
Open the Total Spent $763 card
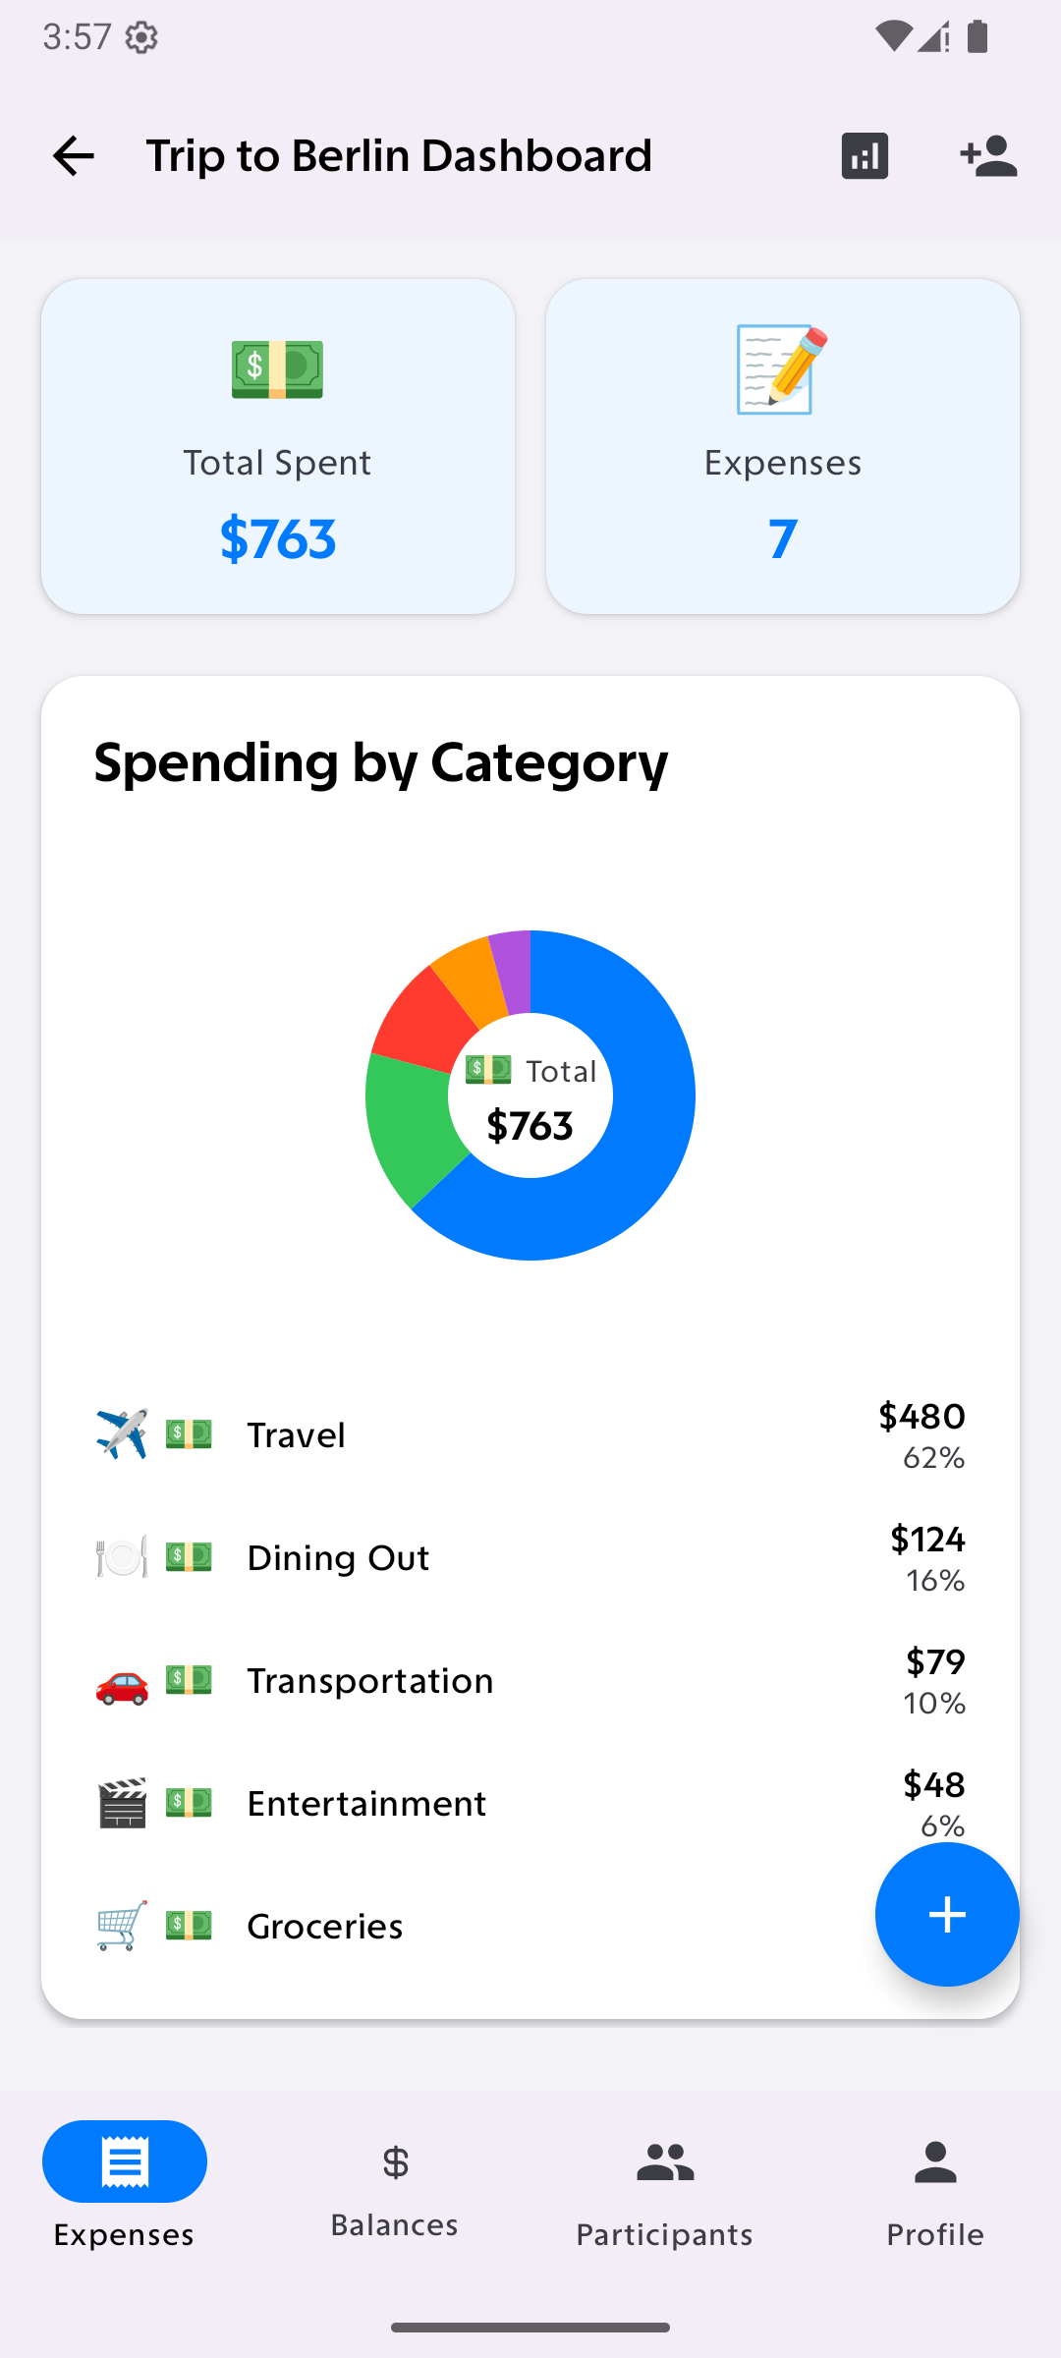pos(278,447)
